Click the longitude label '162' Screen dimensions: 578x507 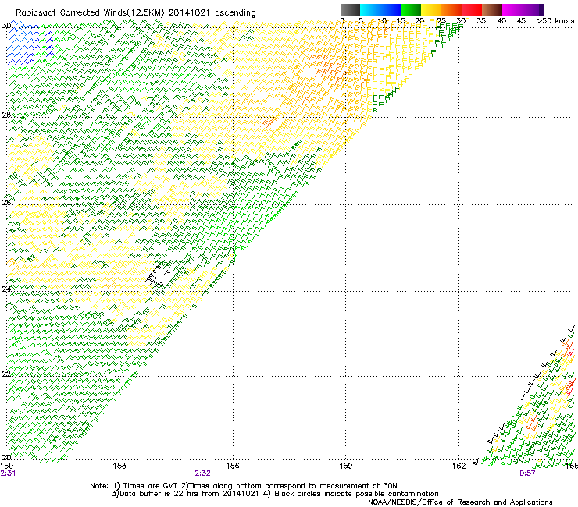click(x=459, y=466)
